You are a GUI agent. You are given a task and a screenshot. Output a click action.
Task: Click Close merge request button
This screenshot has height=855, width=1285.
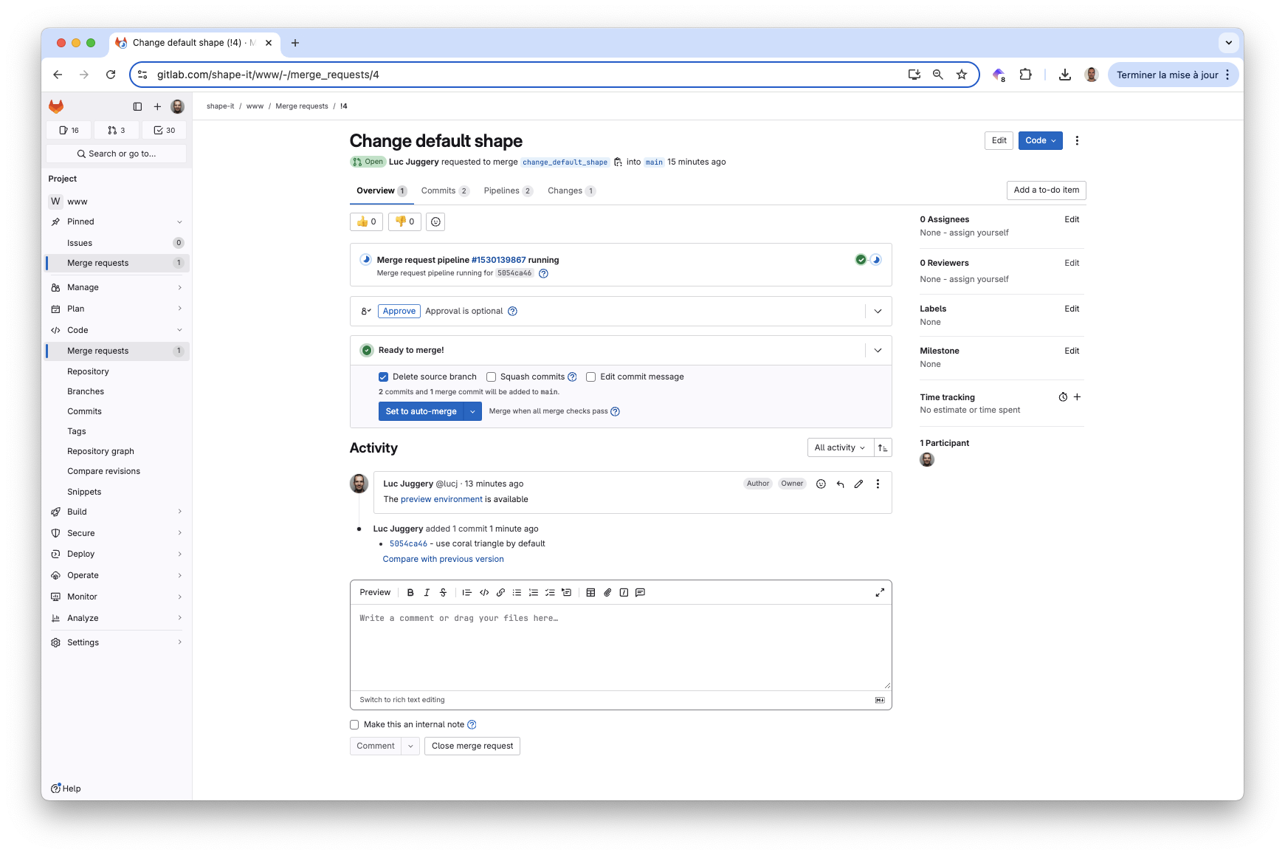472,746
